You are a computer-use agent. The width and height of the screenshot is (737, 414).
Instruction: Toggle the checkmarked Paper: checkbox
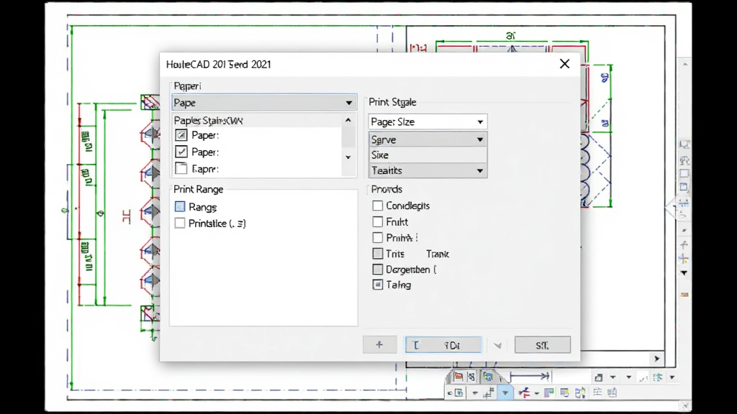(181, 152)
